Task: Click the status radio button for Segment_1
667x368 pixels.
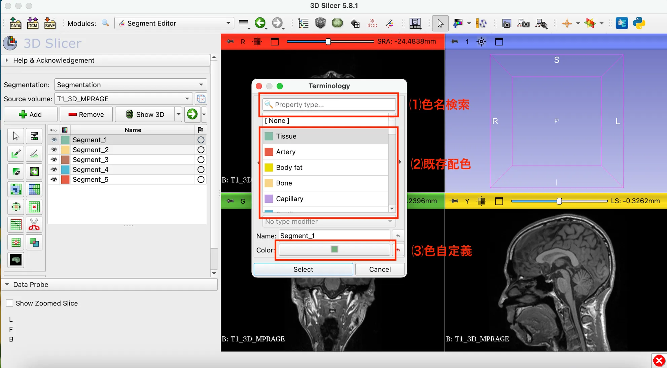Action: [201, 140]
